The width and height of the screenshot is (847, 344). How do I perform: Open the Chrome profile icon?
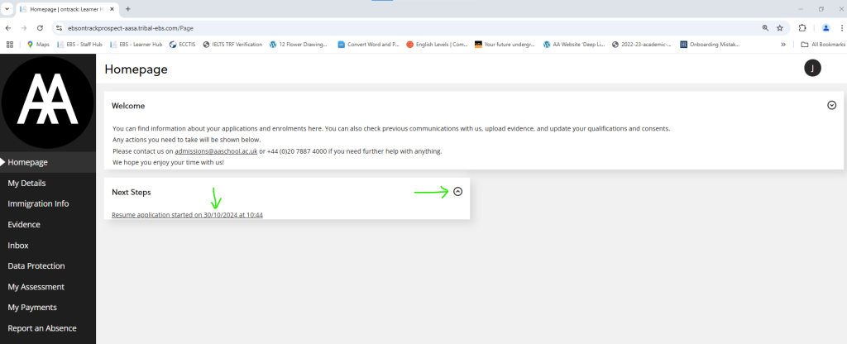pos(825,28)
